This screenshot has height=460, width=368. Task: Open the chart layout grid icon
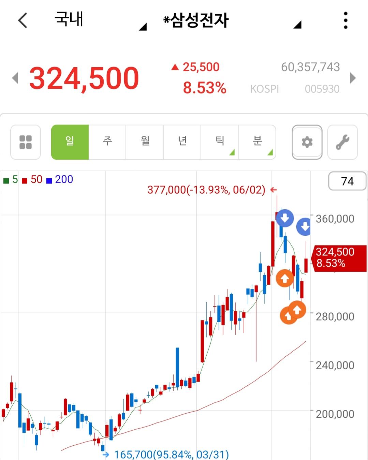26,142
